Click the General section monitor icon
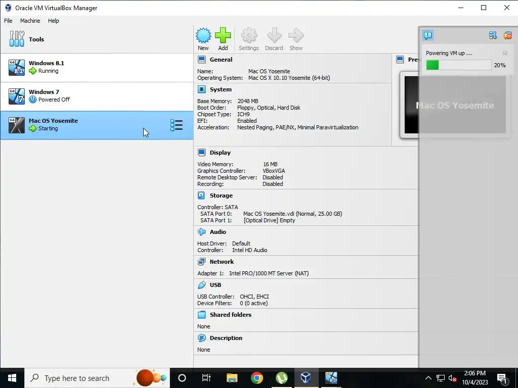Viewport: 518px width, 388px height. click(x=201, y=60)
